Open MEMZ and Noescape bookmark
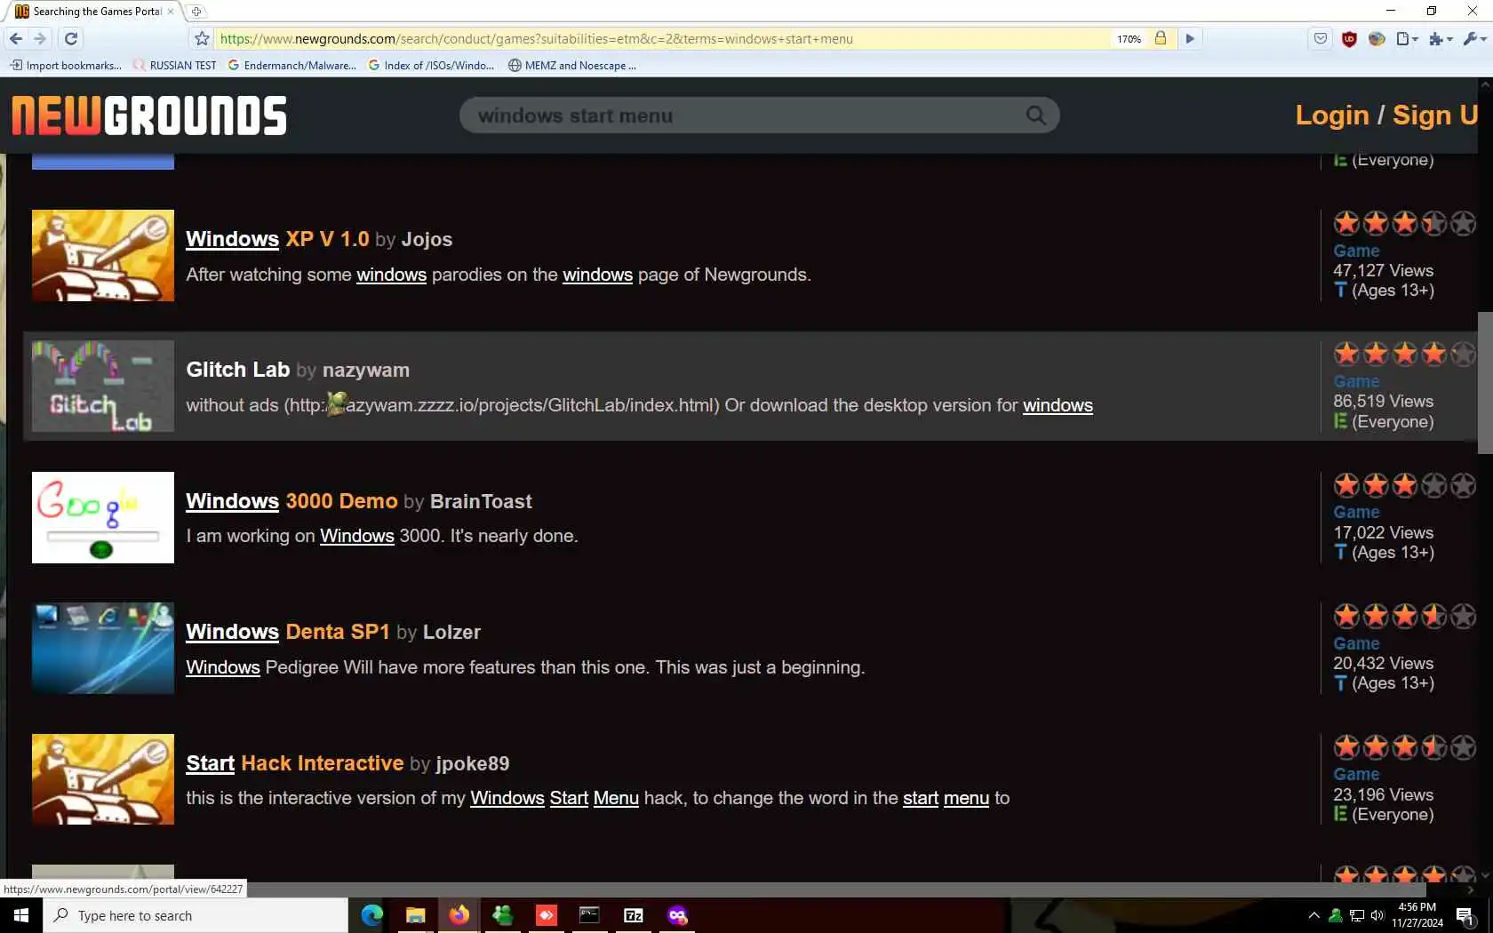Screen dimensions: 1493x933 pyautogui.click(x=571, y=65)
